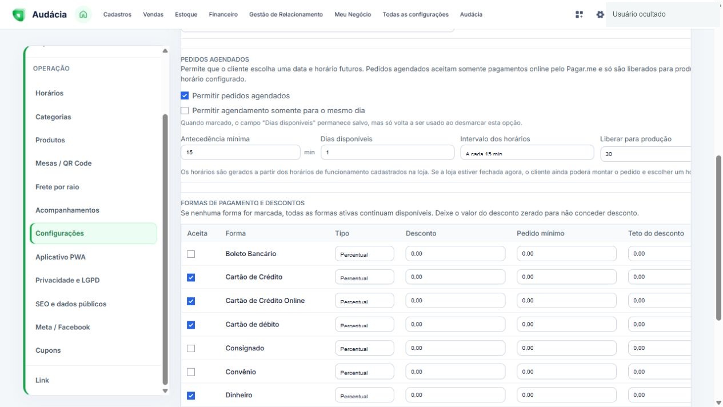Go to Horários in sidebar
This screenshot has height=407, width=723.
tap(93, 93)
